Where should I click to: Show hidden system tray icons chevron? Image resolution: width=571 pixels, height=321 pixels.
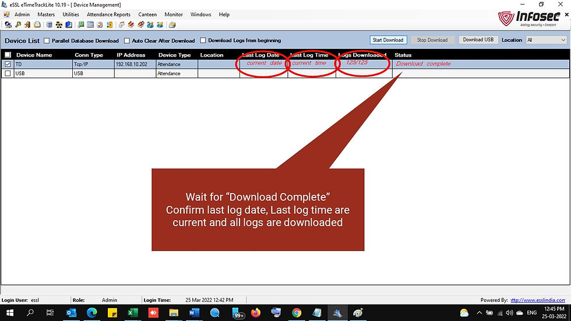tap(479, 313)
